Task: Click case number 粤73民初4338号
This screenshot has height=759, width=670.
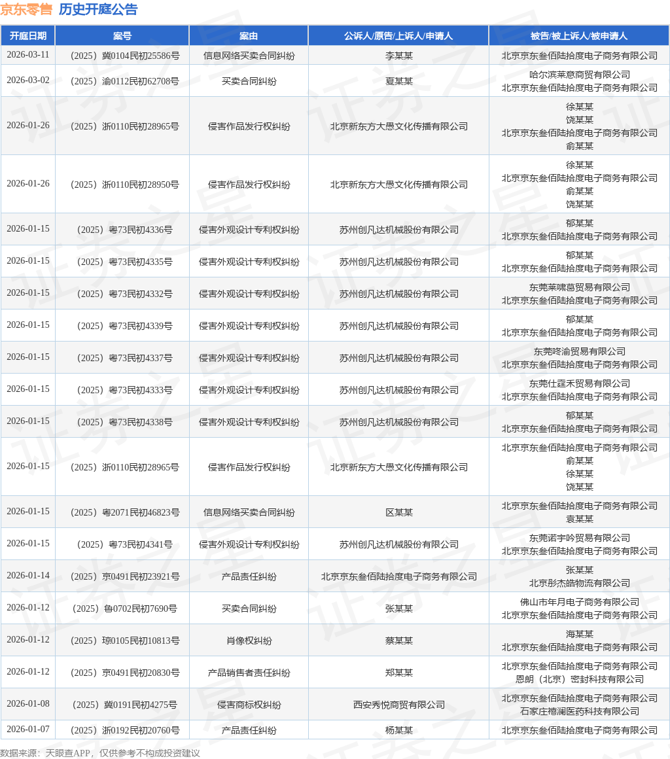Action: point(125,422)
